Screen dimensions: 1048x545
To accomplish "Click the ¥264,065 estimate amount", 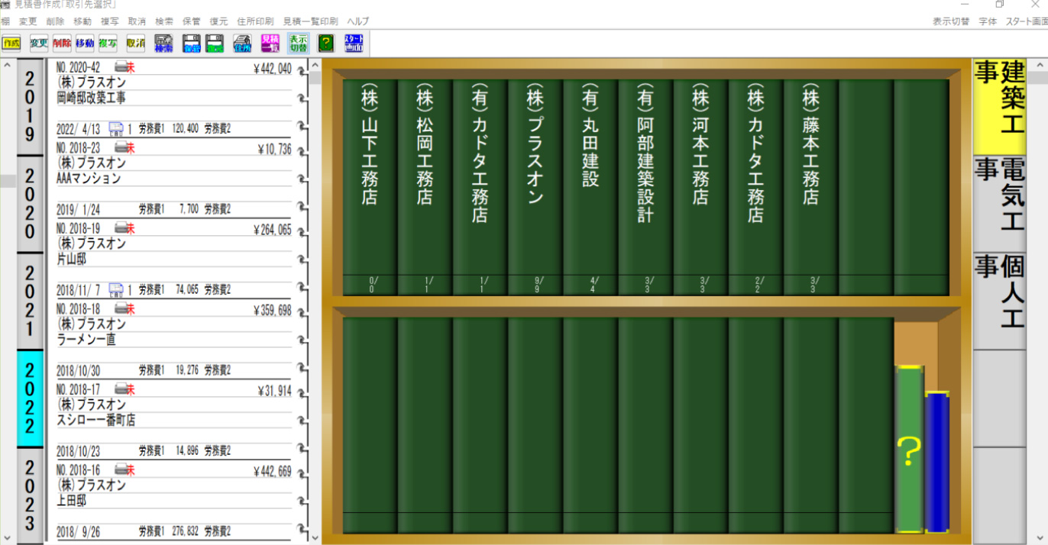I will pos(274,230).
